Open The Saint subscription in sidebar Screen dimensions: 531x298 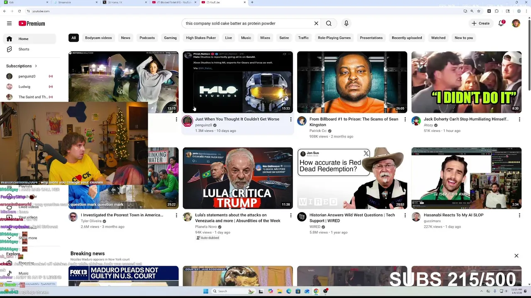click(x=29, y=97)
